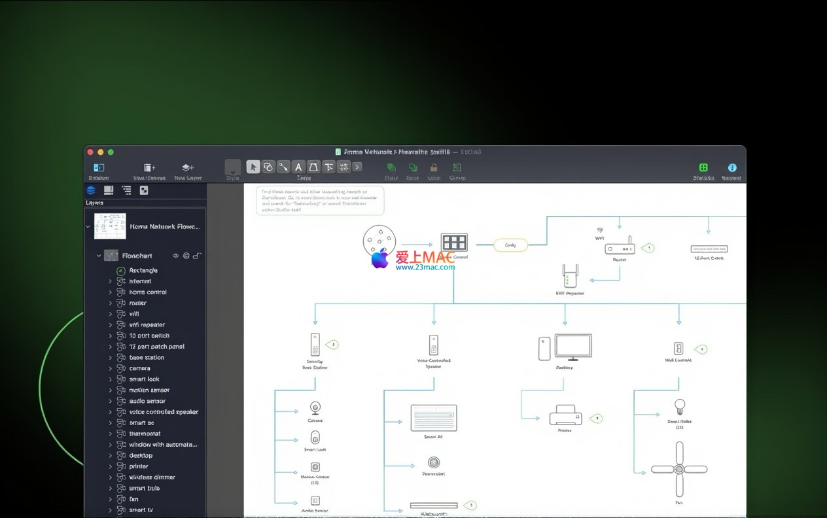827x518 pixels.
Task: Select the Home Network canvas thumbnail
Action: pyautogui.click(x=110, y=226)
